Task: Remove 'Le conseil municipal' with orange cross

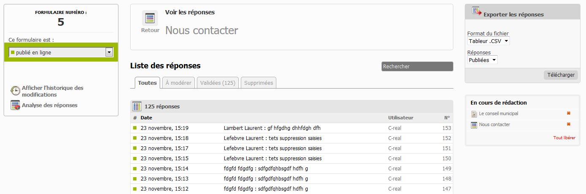Action: [568, 113]
